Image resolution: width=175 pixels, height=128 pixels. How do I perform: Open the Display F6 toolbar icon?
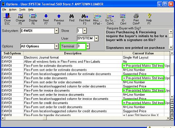33,19
